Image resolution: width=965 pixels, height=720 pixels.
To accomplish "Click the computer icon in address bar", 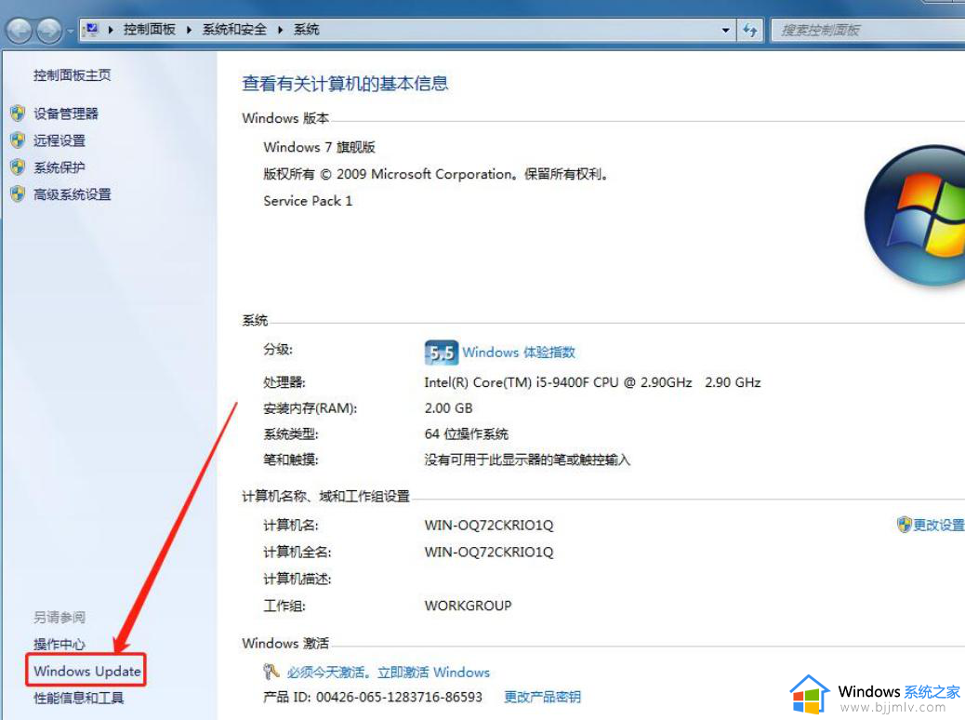I will pos(92,29).
